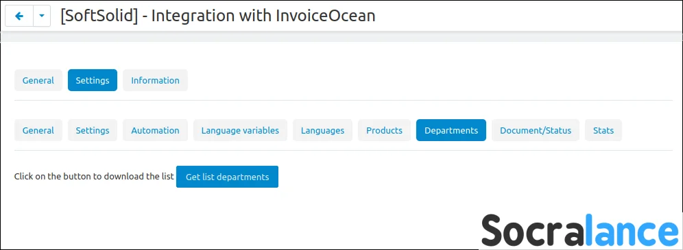
Task: Open the Document/Status sub-tab
Action: 536,130
